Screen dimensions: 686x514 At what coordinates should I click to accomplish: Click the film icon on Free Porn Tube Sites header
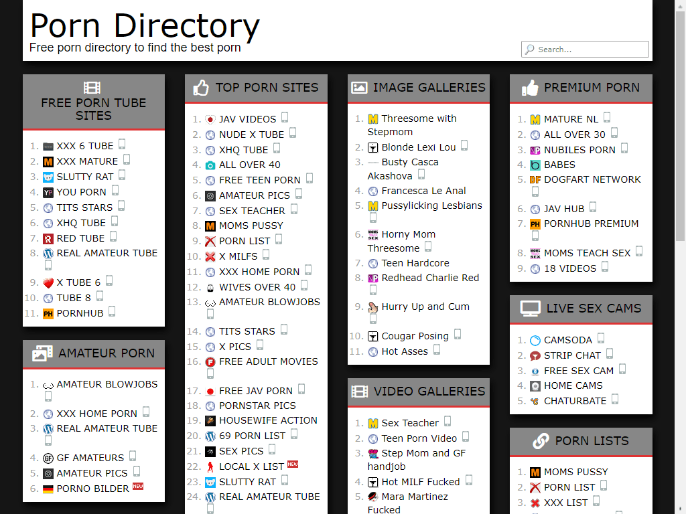click(93, 88)
